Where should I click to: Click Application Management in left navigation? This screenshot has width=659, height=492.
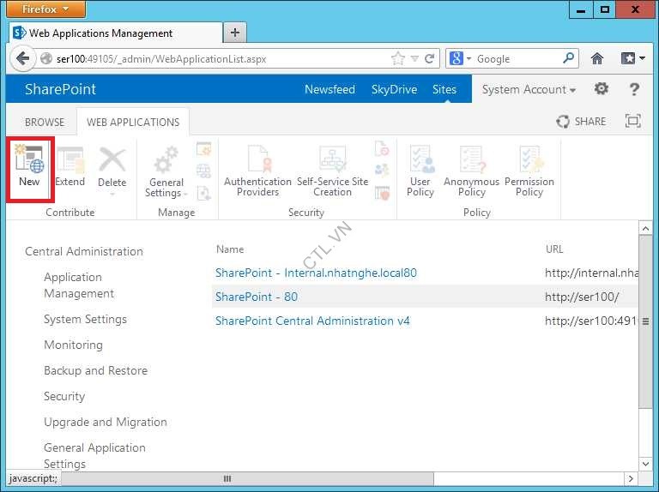click(x=73, y=285)
